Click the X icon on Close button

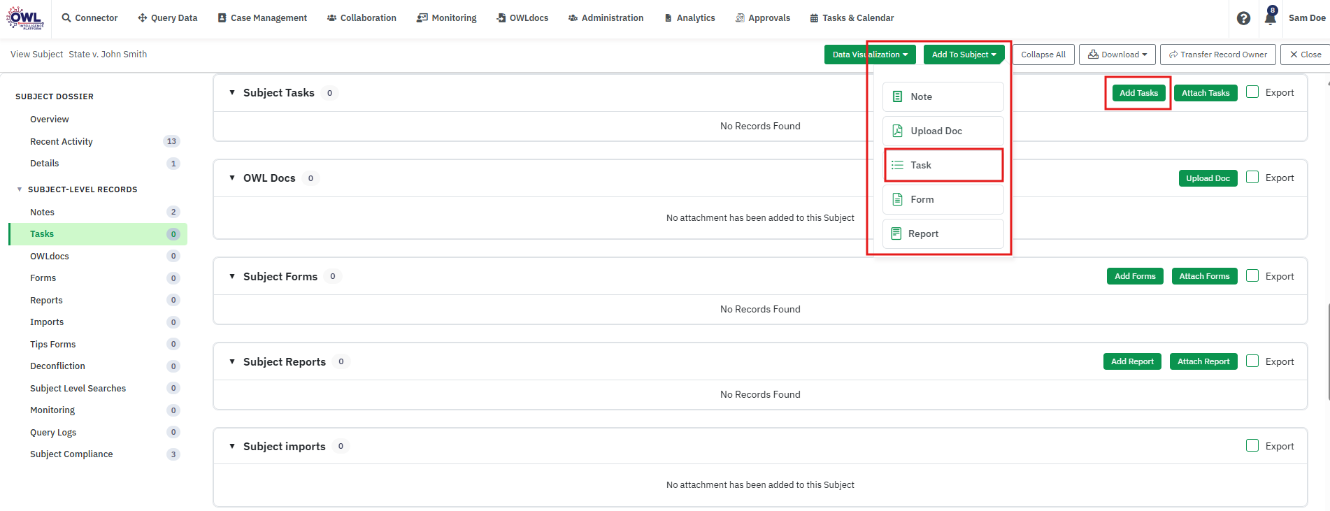pyautogui.click(x=1294, y=55)
